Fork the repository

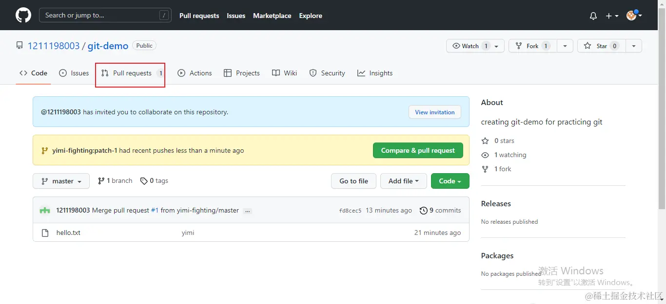coord(532,46)
